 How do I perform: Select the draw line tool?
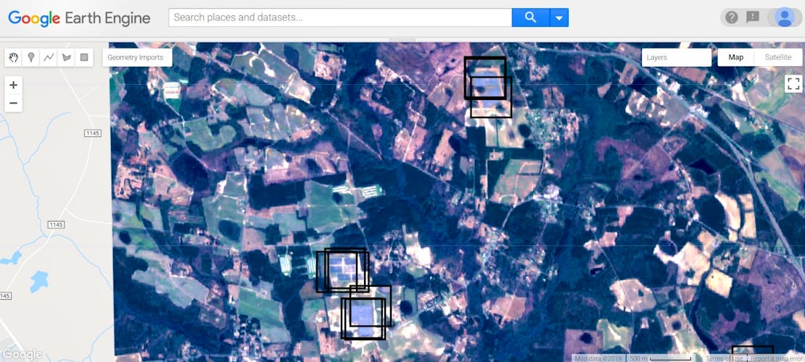[x=49, y=58]
